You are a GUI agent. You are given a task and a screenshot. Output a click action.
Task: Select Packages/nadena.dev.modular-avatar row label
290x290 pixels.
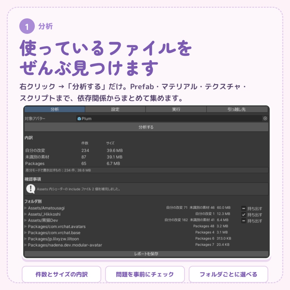tap(65, 245)
